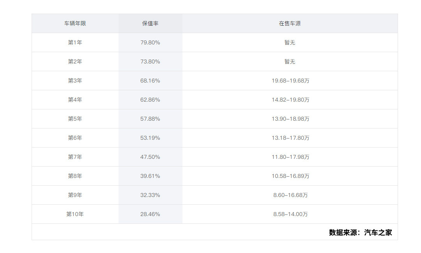Open the 13.18–17.80万 price range
421x253 pixels.
click(290, 138)
